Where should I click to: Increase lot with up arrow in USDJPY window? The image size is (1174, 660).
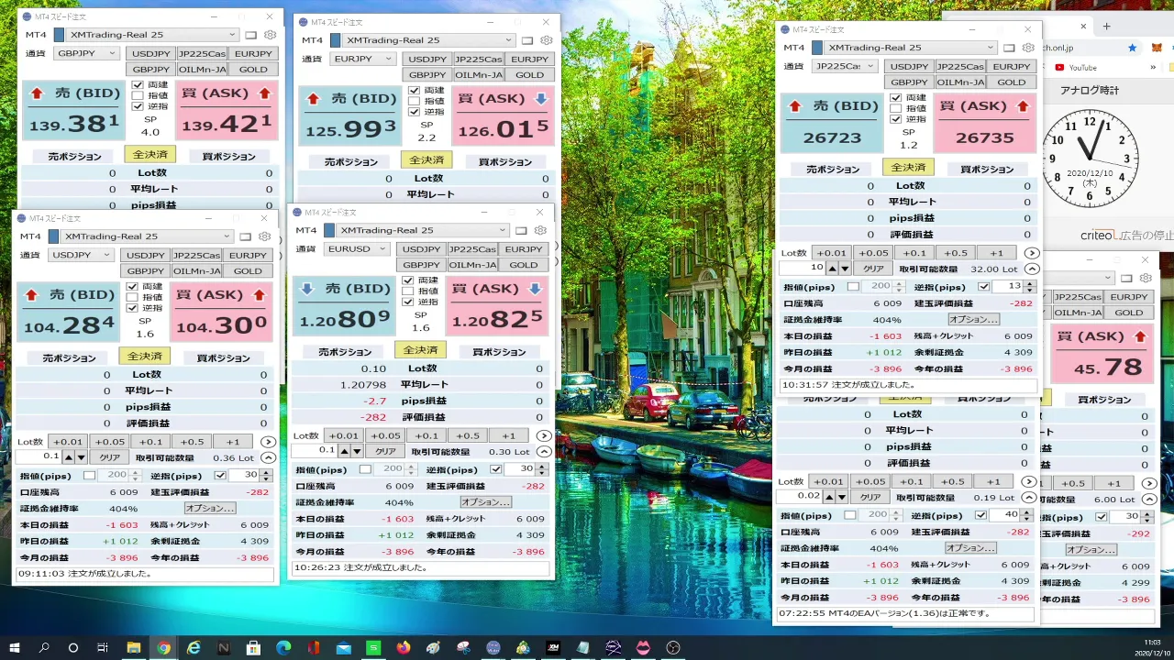click(69, 457)
